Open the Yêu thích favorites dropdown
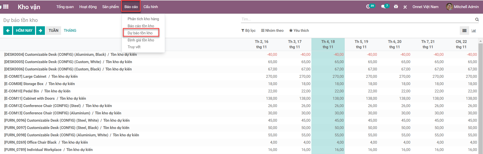483x154 pixels. point(299,31)
